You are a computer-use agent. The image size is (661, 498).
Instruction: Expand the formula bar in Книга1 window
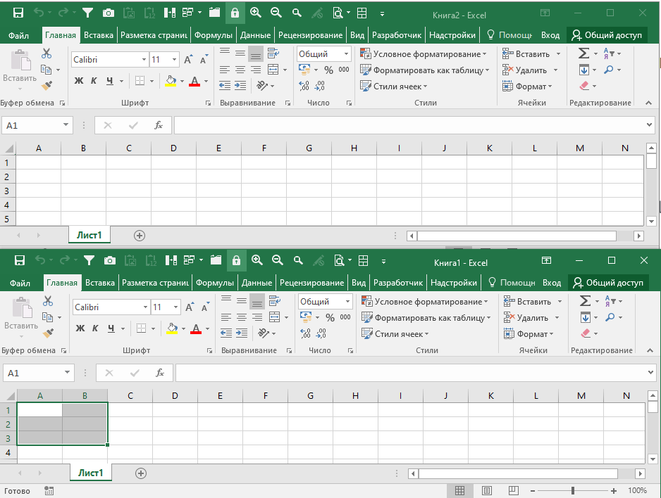650,373
